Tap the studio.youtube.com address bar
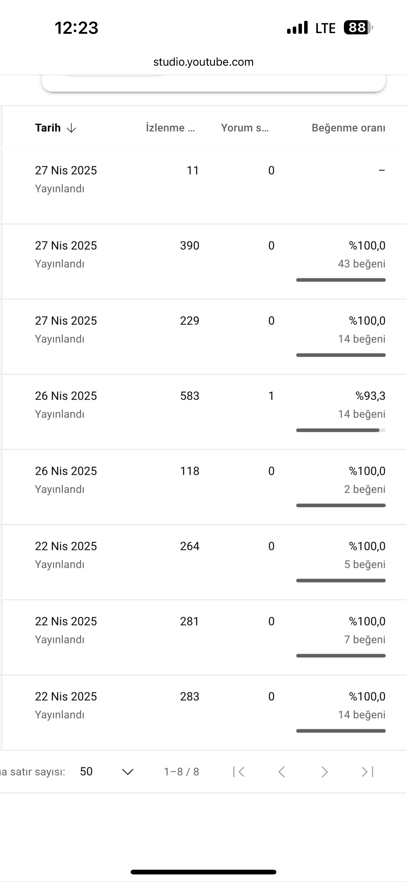This screenshot has width=407, height=882. [203, 62]
